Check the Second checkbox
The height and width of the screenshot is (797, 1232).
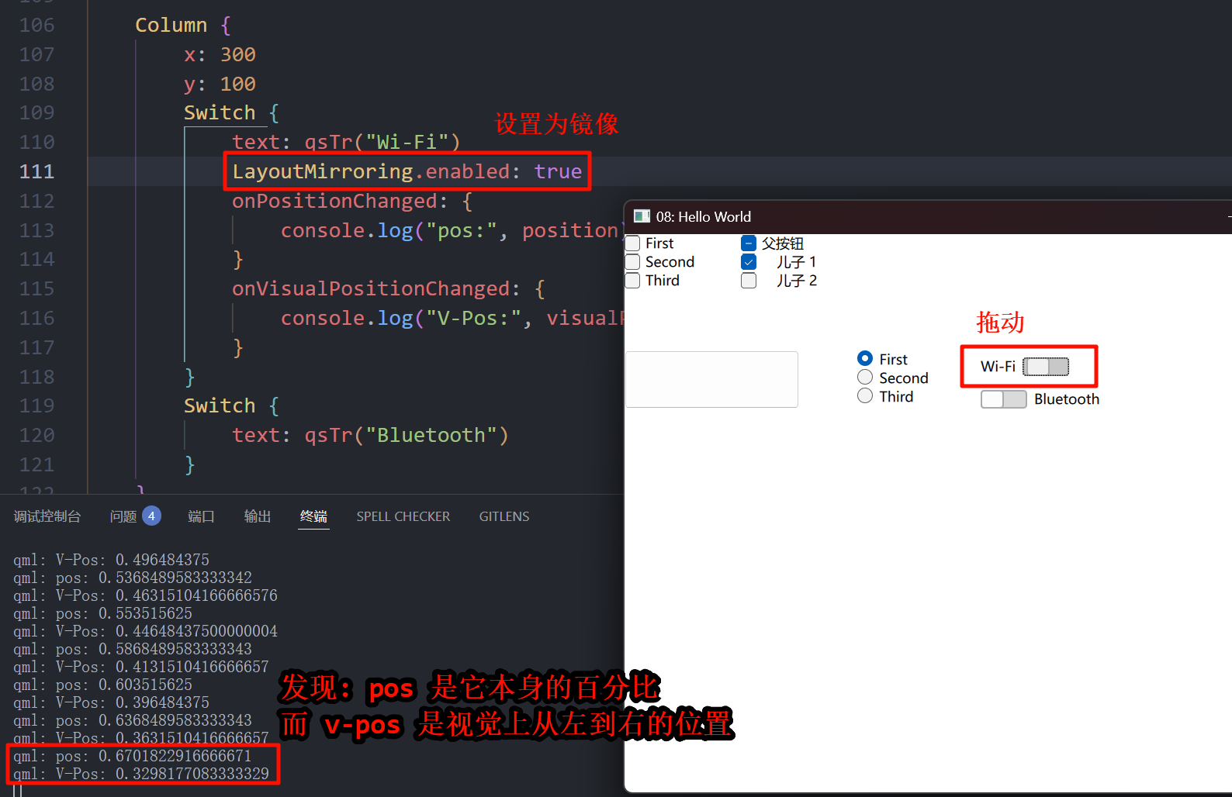(633, 262)
